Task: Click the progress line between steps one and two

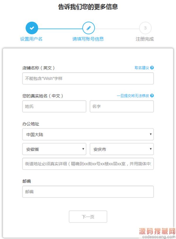Action: (x=60, y=29)
